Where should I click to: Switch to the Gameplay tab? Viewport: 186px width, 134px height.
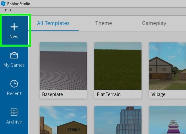[x=154, y=23]
